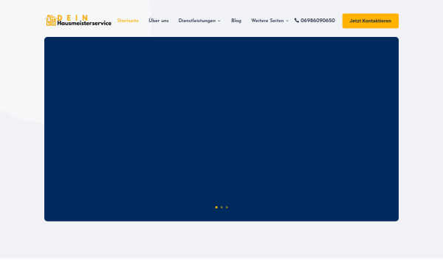Call the number 06986090650
The width and height of the screenshot is (443, 277).
[317, 21]
